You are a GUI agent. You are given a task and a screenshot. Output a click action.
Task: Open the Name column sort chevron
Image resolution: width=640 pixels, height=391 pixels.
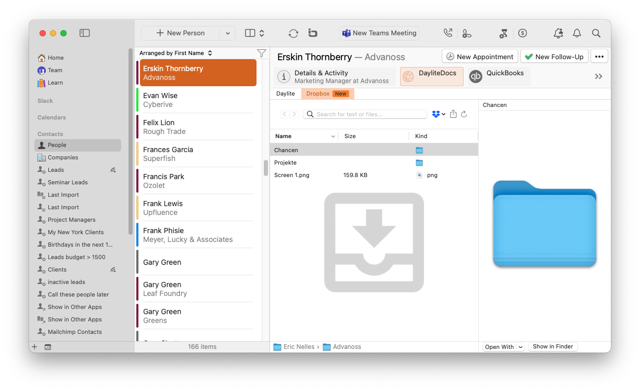(333, 136)
